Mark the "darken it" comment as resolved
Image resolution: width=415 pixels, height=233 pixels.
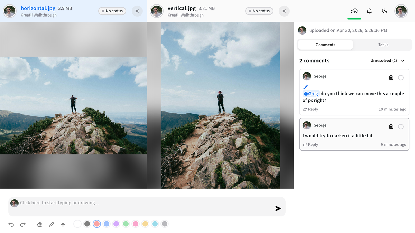401,127
